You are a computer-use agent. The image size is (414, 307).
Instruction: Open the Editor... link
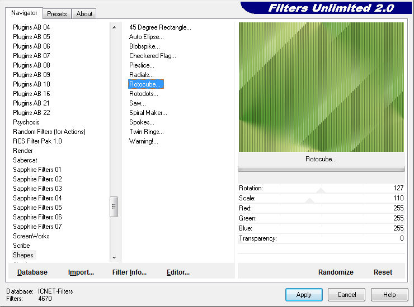coord(178,272)
